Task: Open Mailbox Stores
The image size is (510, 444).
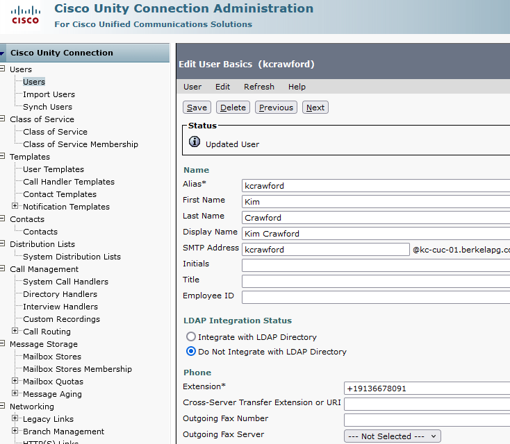Action: (x=52, y=357)
